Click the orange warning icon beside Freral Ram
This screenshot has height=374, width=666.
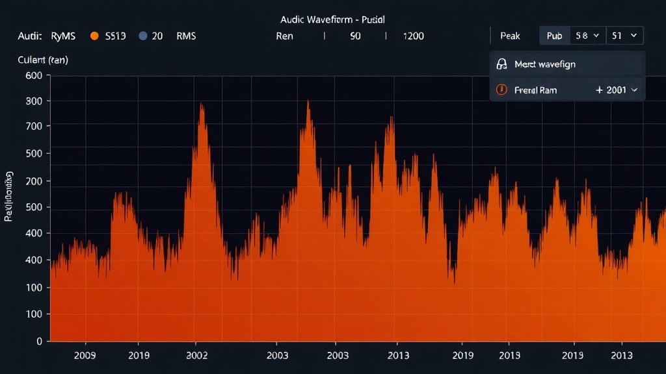pyautogui.click(x=501, y=90)
